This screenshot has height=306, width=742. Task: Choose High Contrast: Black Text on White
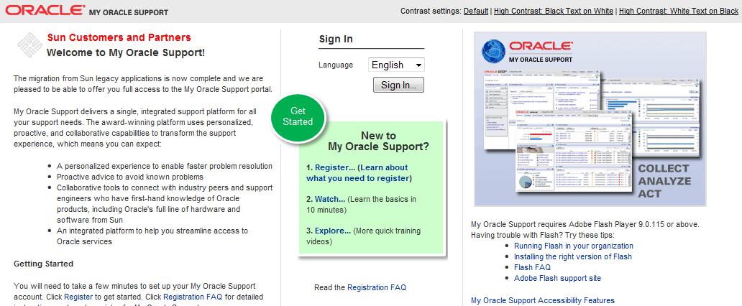553,11
